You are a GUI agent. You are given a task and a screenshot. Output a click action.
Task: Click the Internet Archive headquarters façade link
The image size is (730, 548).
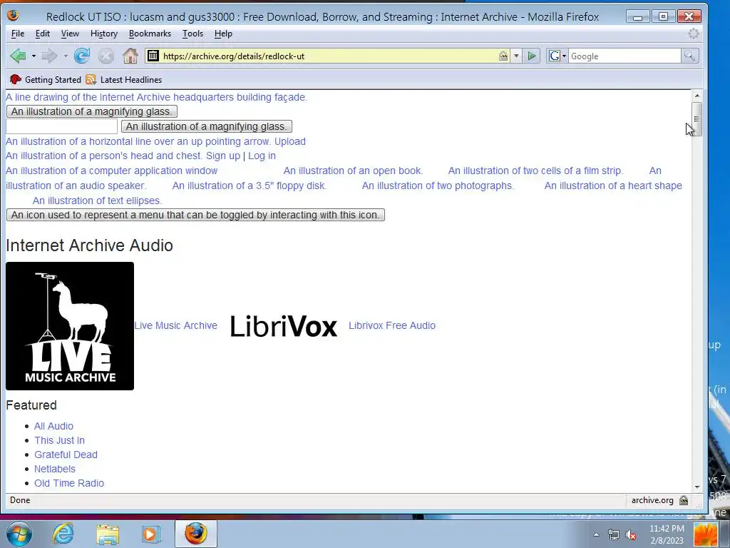(x=156, y=97)
